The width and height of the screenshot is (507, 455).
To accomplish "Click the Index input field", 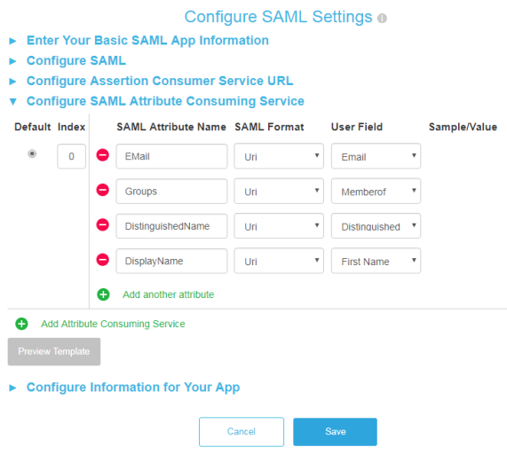I will [x=71, y=156].
